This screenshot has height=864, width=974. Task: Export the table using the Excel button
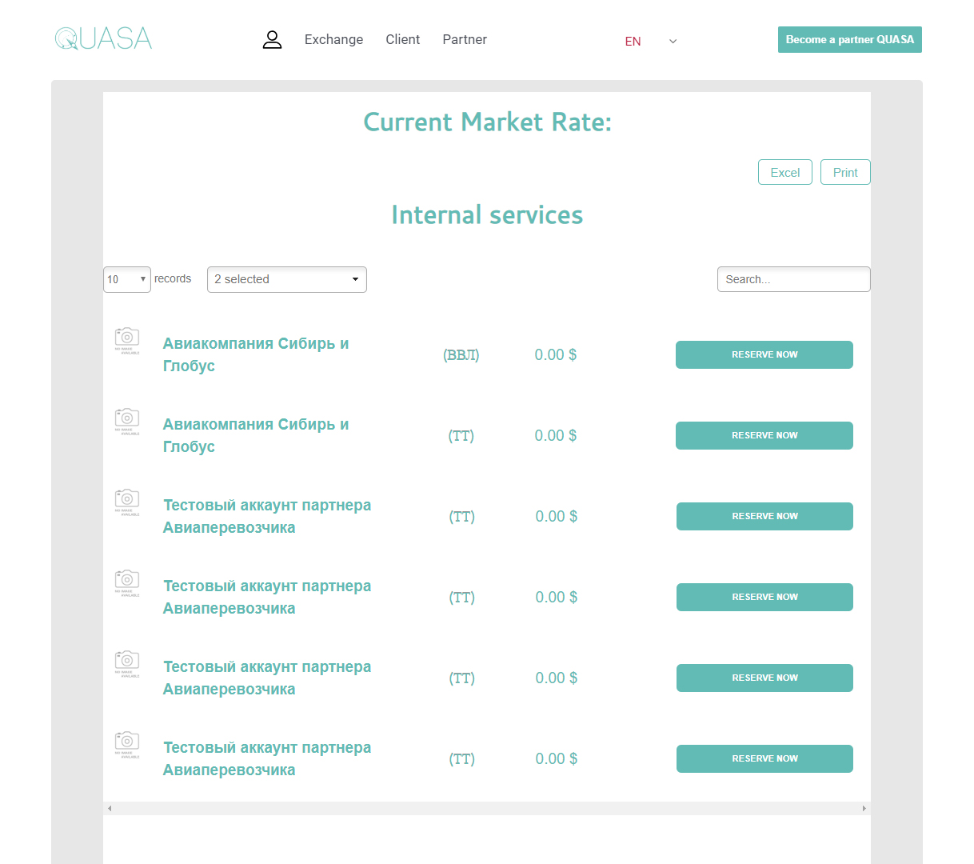click(784, 172)
